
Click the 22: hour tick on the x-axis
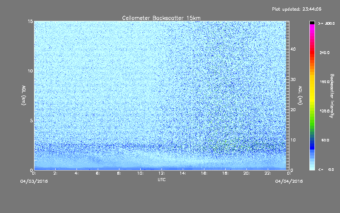click(268, 173)
